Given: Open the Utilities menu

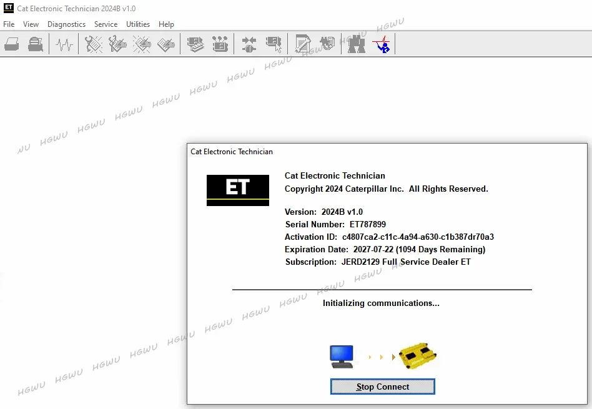Looking at the screenshot, I should coord(138,24).
